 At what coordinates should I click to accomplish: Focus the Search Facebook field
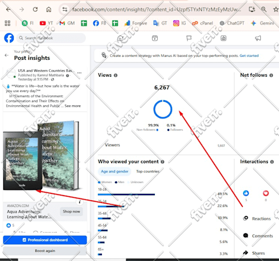tap(51, 38)
